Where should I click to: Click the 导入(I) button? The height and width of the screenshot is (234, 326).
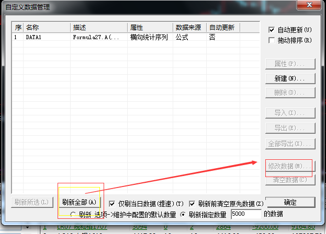(x=290, y=113)
